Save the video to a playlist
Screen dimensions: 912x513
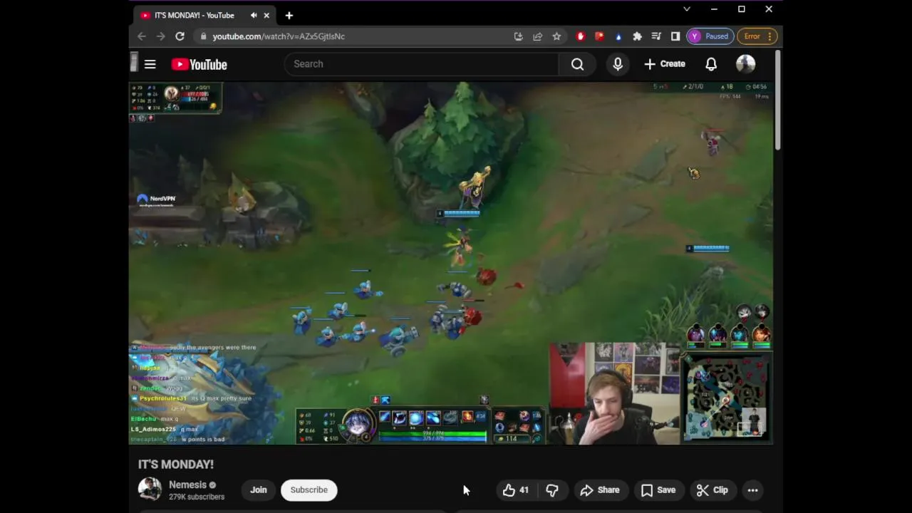[658, 490]
